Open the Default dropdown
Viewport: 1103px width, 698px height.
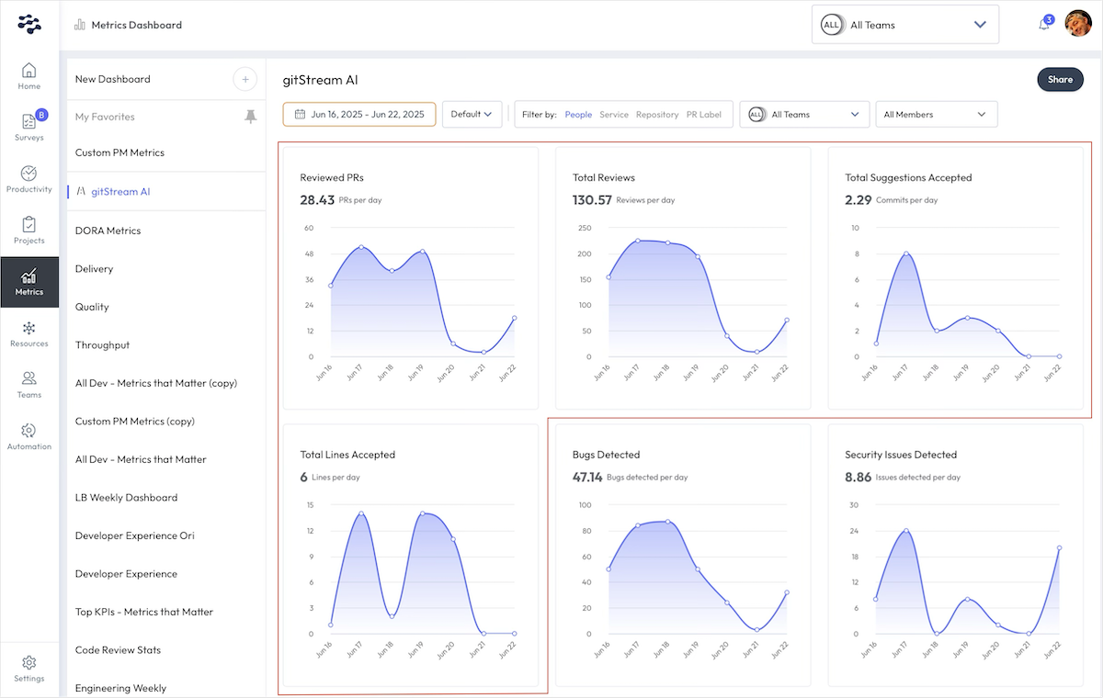pyautogui.click(x=472, y=115)
